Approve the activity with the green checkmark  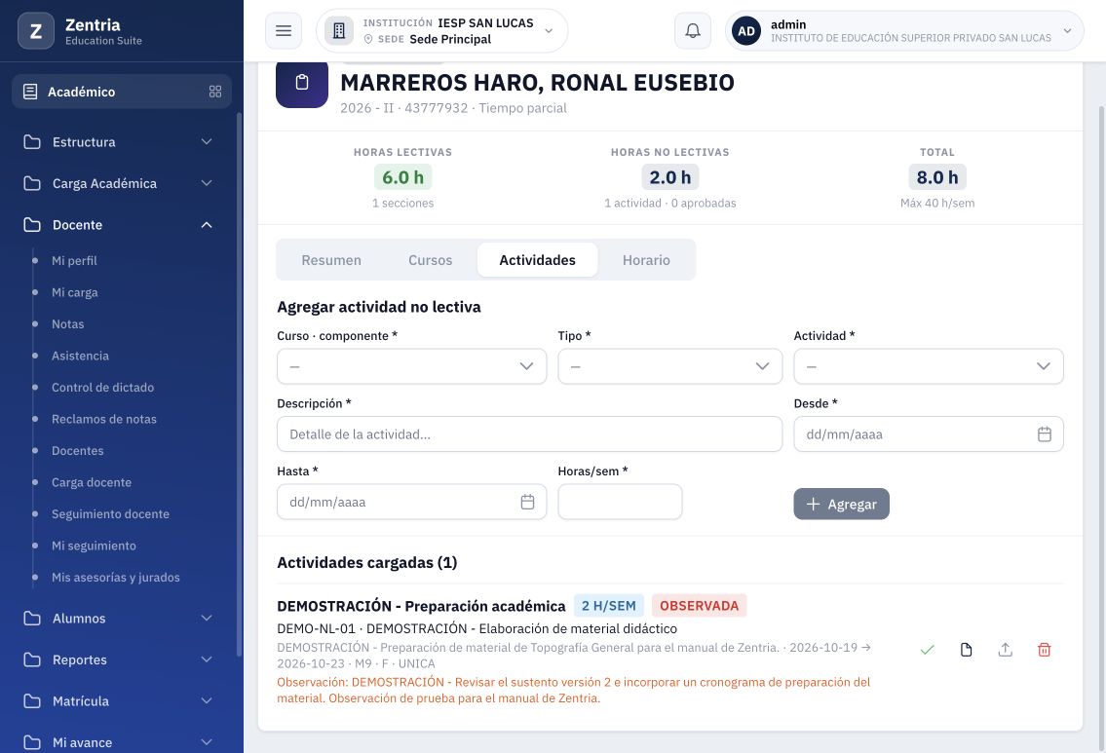tap(927, 650)
